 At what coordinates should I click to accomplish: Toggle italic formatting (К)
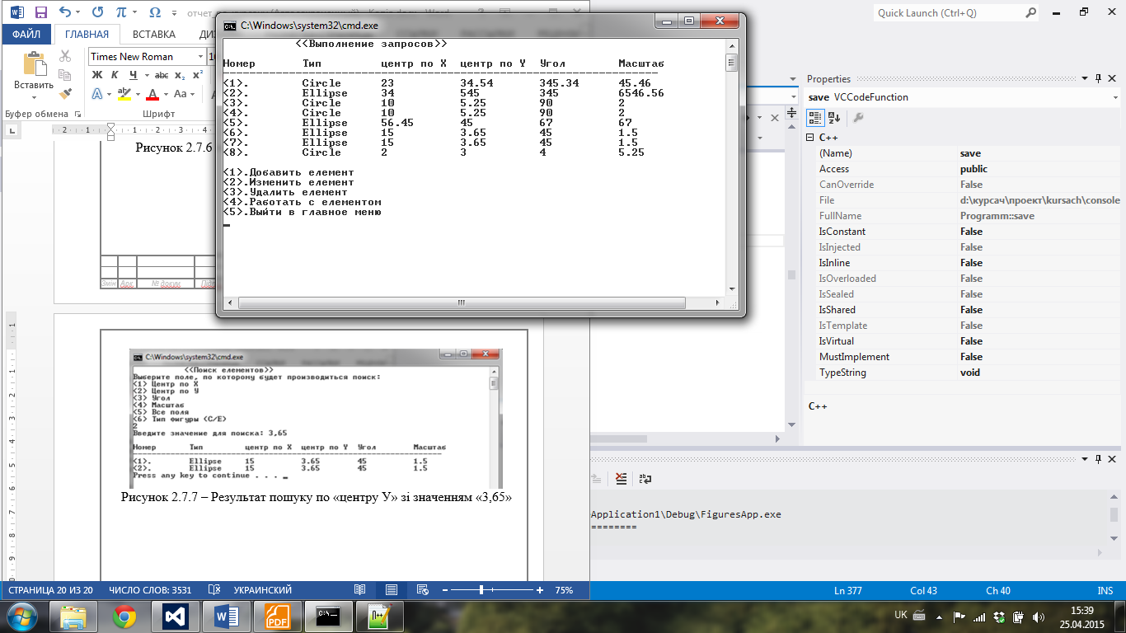coord(115,75)
